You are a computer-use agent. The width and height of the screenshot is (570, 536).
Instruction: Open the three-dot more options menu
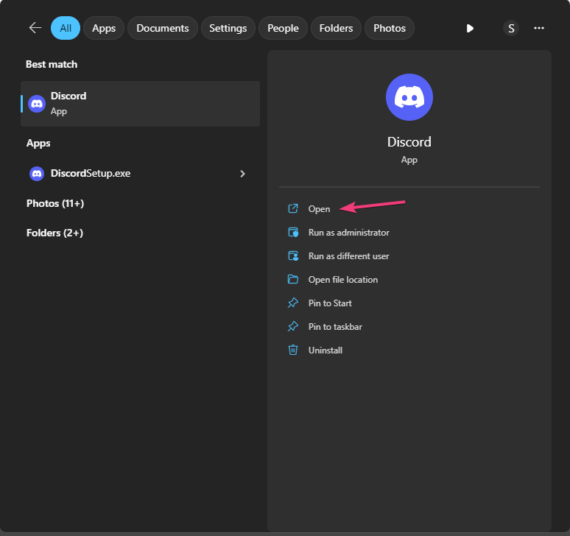(x=539, y=28)
